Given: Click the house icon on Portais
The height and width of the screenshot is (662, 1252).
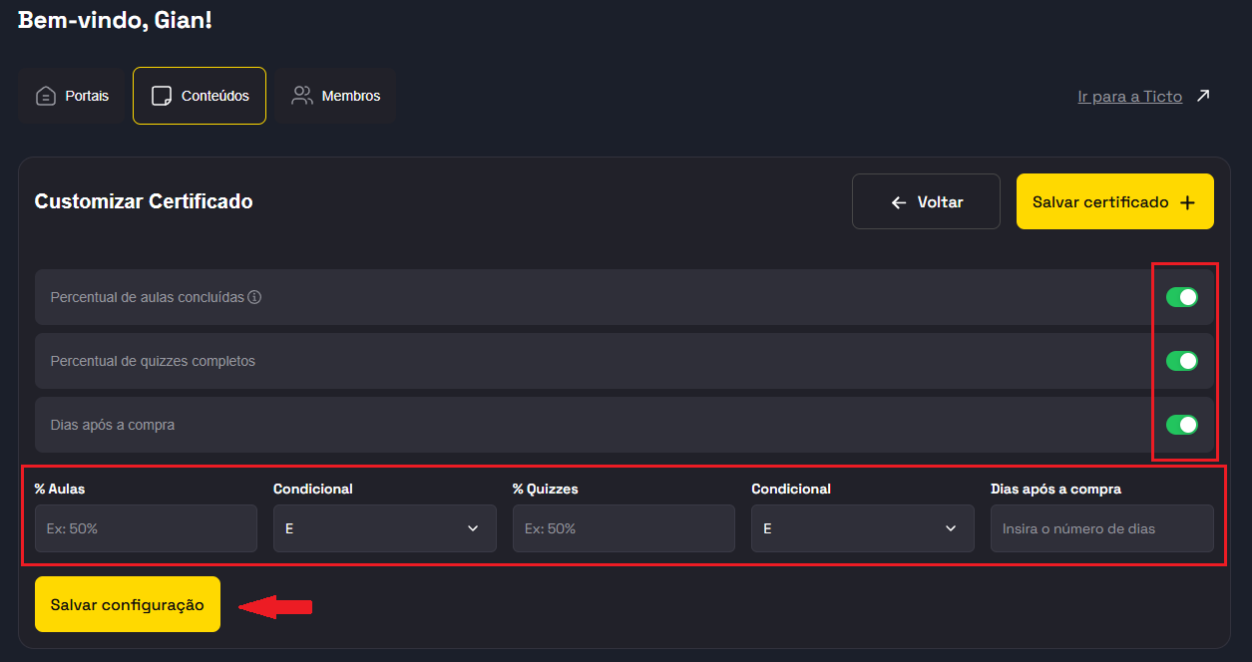Looking at the screenshot, I should (46, 96).
